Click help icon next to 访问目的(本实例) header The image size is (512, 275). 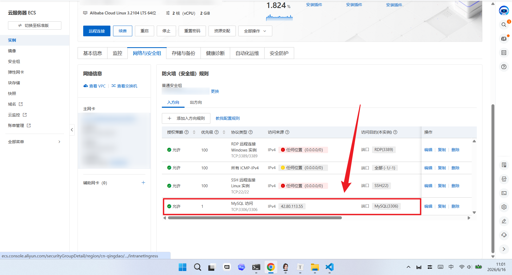(x=395, y=132)
